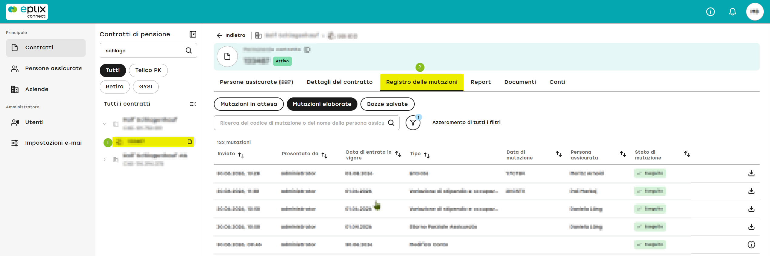
Task: Show Bozze salvate
Action: coord(387,104)
